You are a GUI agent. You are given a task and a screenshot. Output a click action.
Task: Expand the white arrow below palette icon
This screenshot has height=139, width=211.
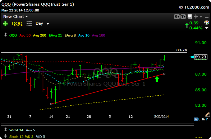207,28
